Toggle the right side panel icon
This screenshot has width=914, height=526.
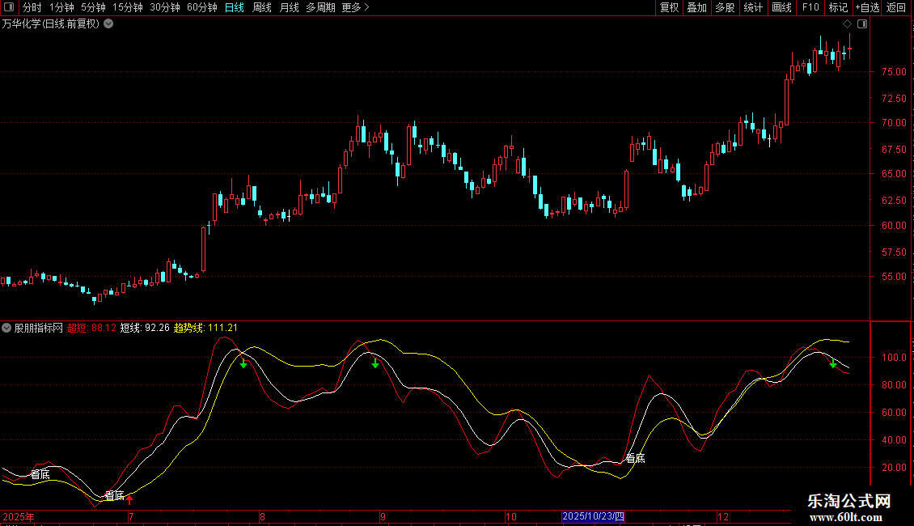click(x=862, y=24)
